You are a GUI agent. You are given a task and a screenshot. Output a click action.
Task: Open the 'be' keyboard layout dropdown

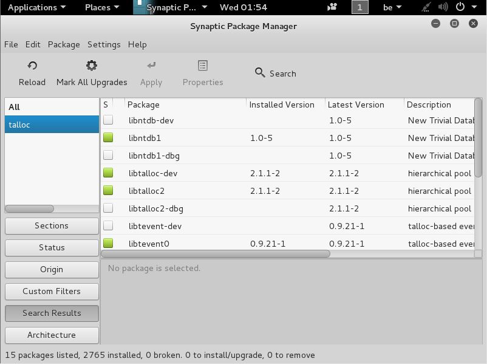392,7
